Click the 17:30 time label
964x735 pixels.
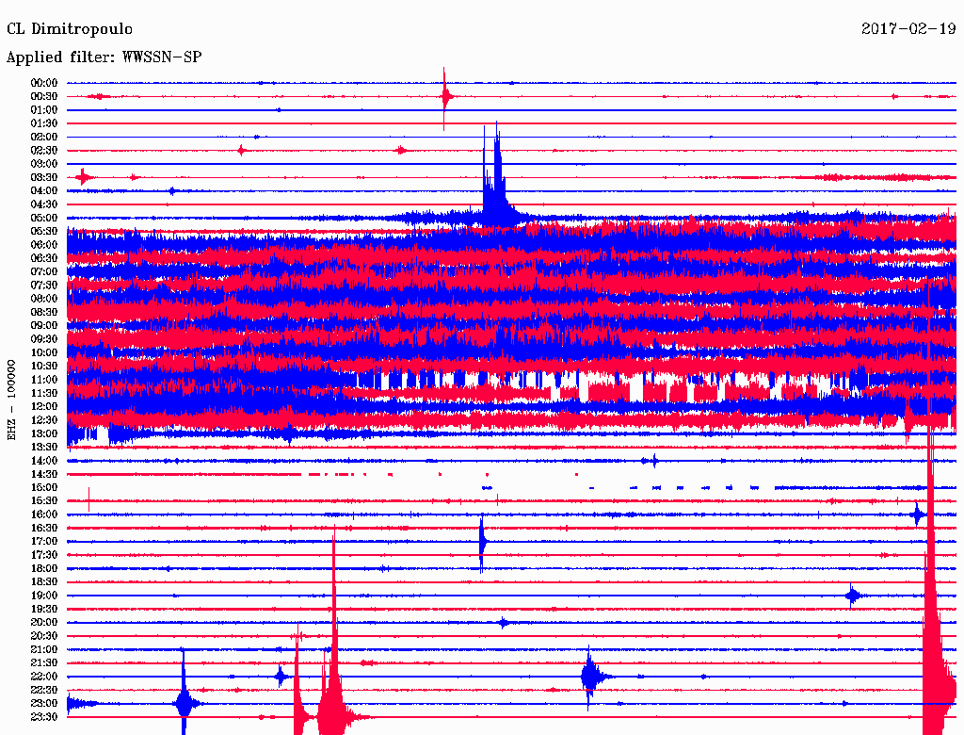pyautogui.click(x=44, y=555)
